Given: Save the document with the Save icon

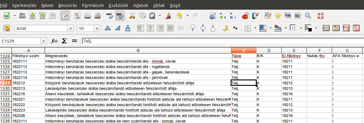Looking at the screenshot, I should coord(33,16).
